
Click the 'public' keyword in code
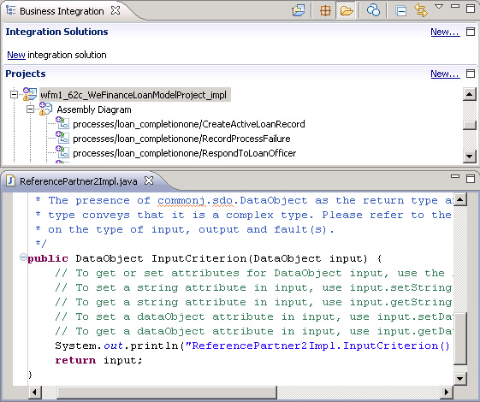click(48, 258)
